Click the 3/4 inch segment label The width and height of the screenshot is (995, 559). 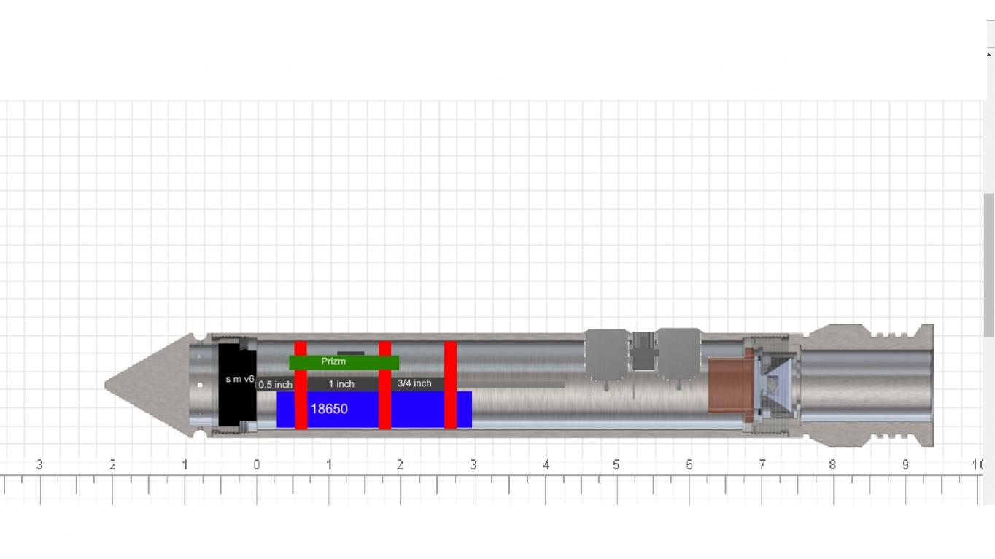tap(414, 384)
